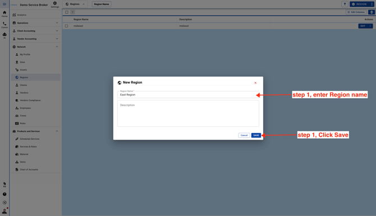Open Settings gear icon
The image size is (376, 216).
point(54,4)
